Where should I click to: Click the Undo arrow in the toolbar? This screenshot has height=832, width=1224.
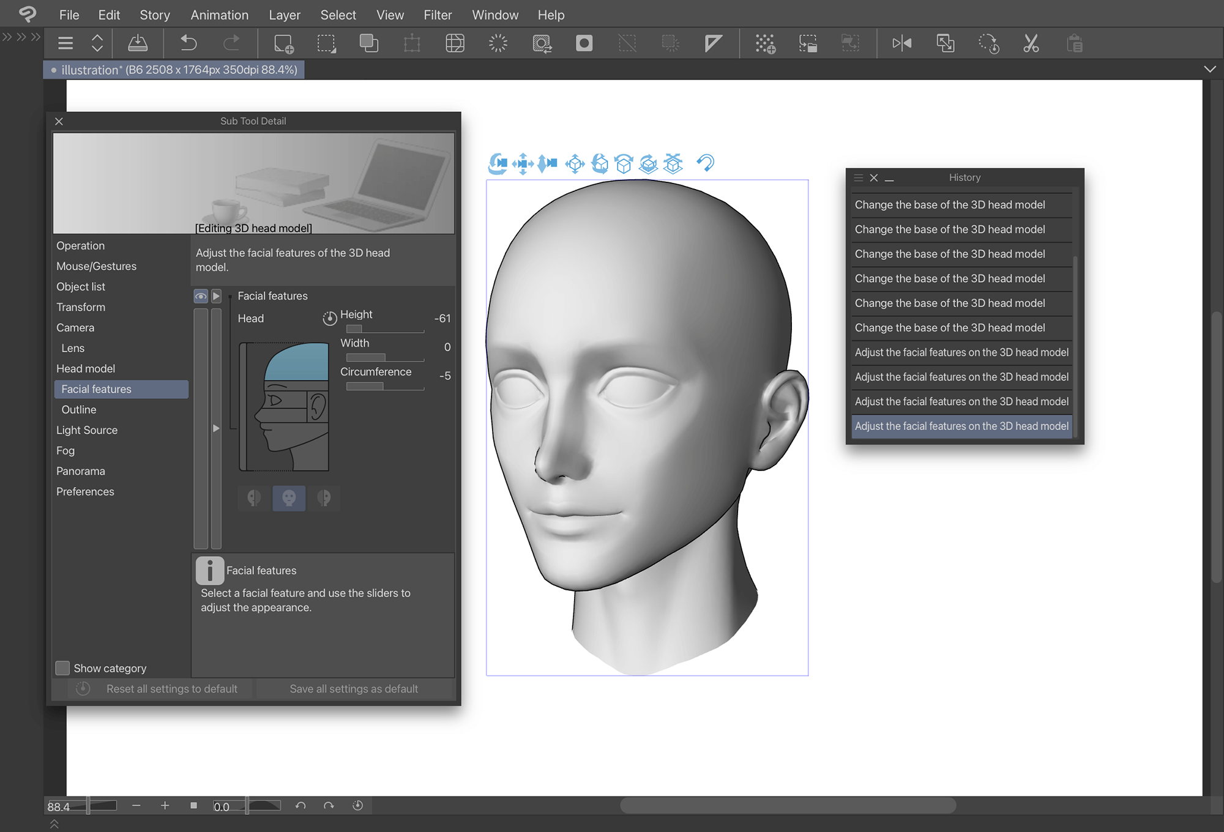coord(188,43)
